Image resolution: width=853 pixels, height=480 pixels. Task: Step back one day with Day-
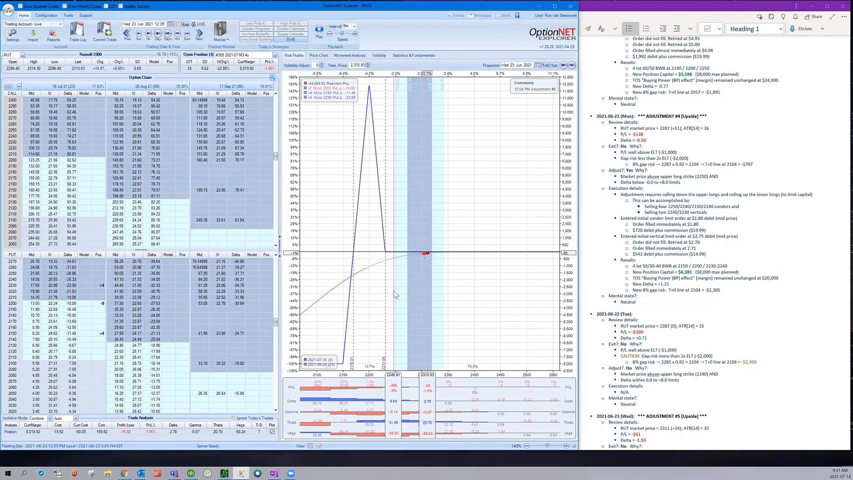tap(158, 34)
